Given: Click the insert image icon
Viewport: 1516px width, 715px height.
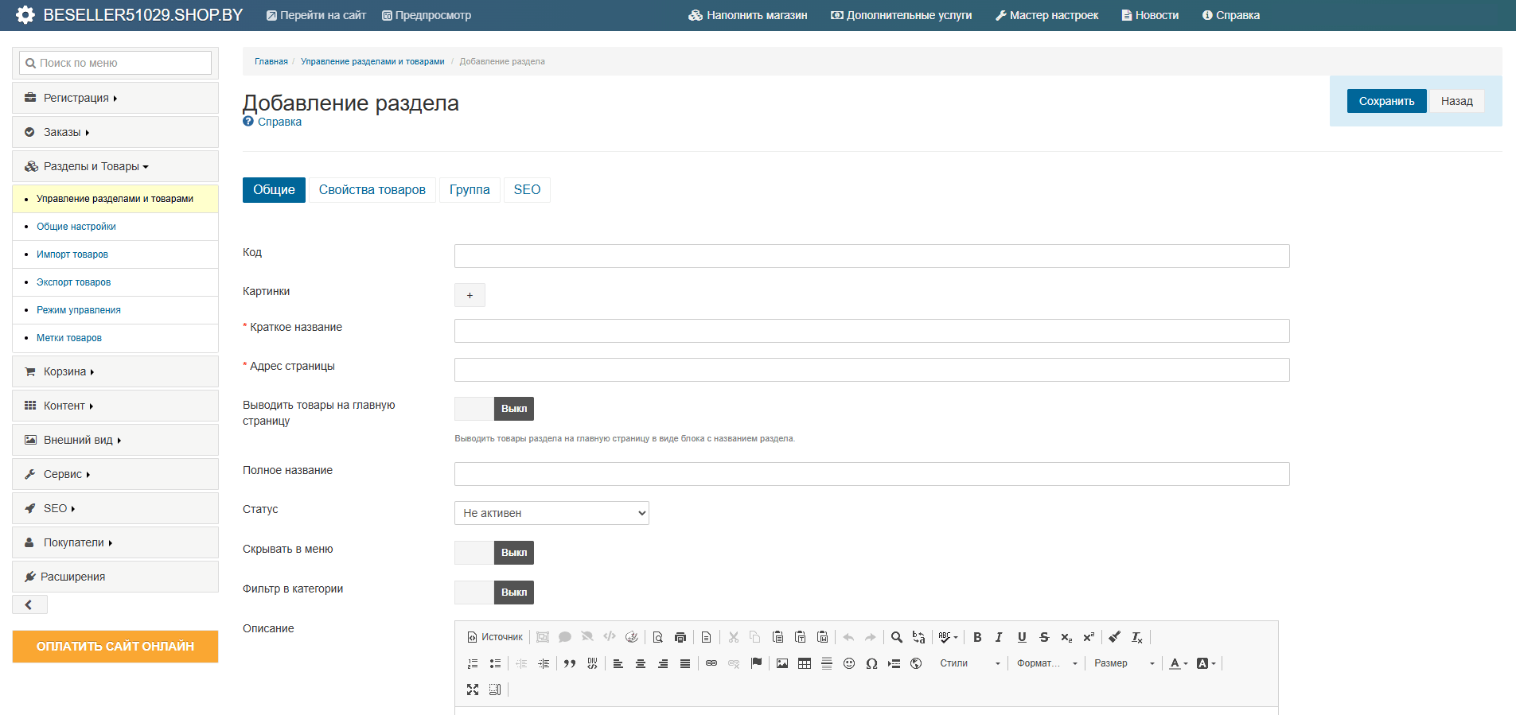Looking at the screenshot, I should coord(782,663).
